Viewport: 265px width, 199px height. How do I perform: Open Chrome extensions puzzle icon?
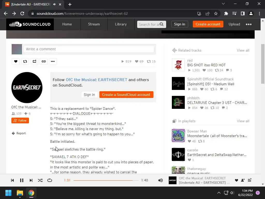(x=226, y=13)
